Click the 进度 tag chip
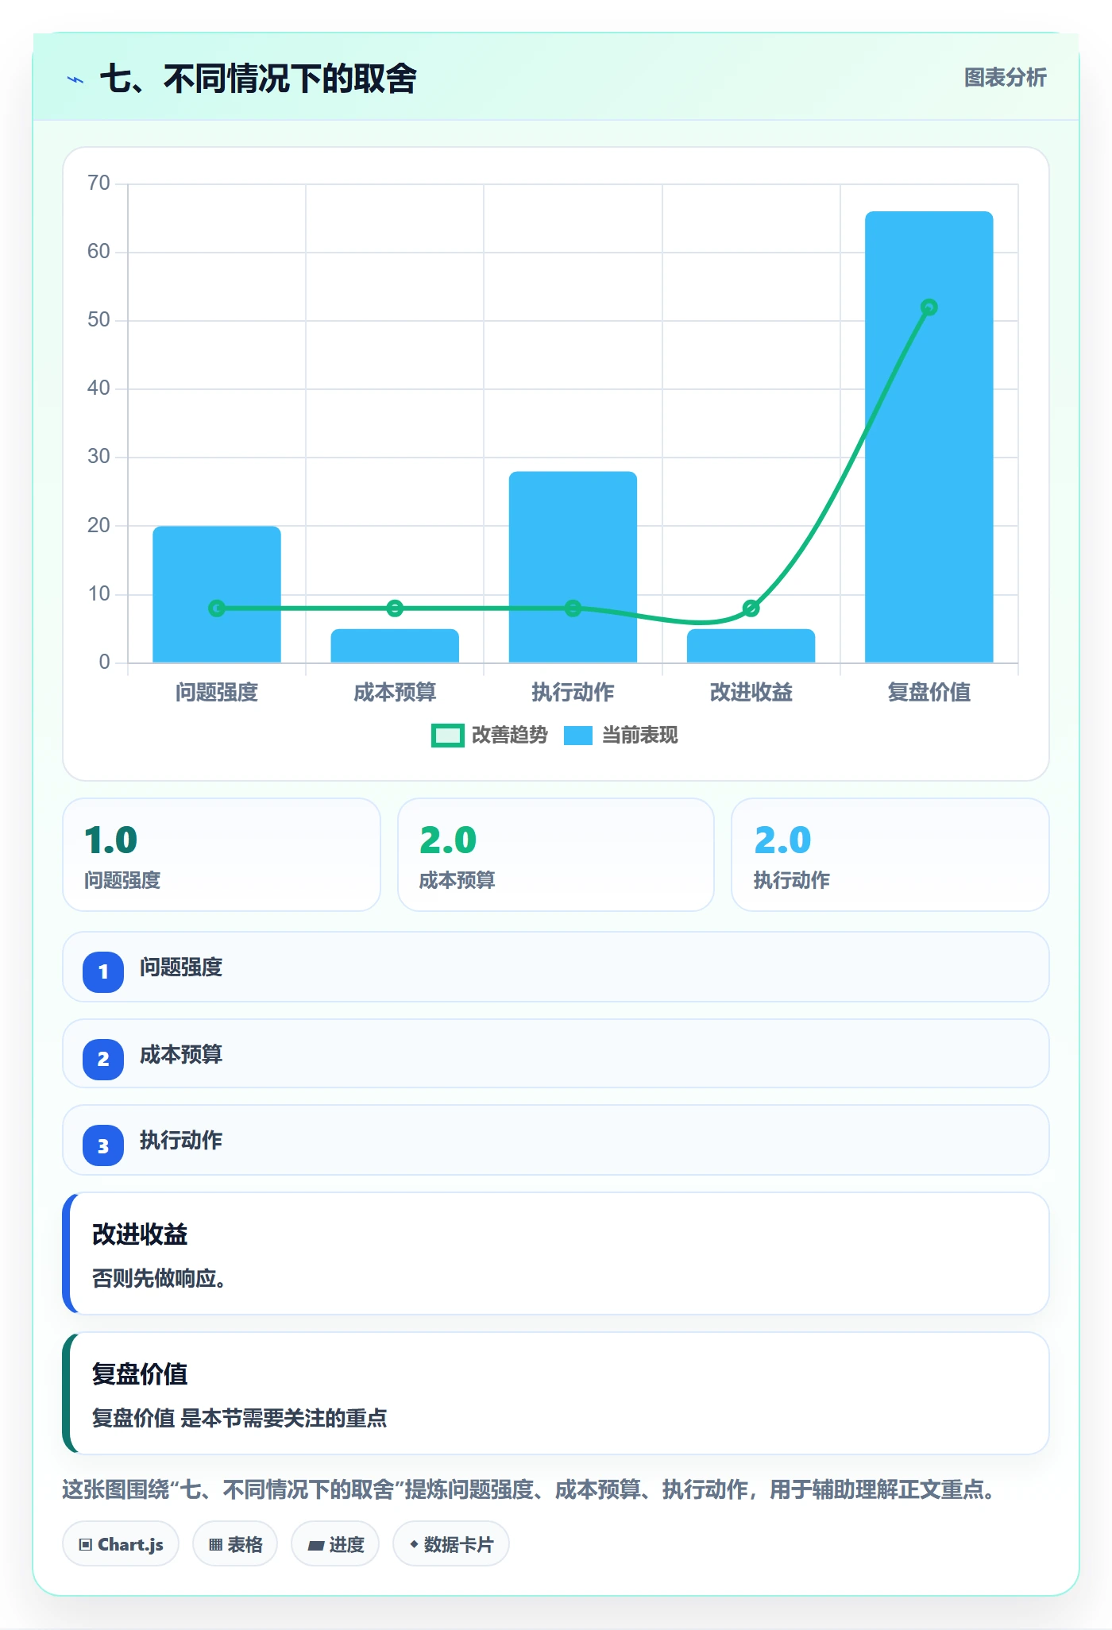Image resolution: width=1112 pixels, height=1630 pixels. 335,1544
